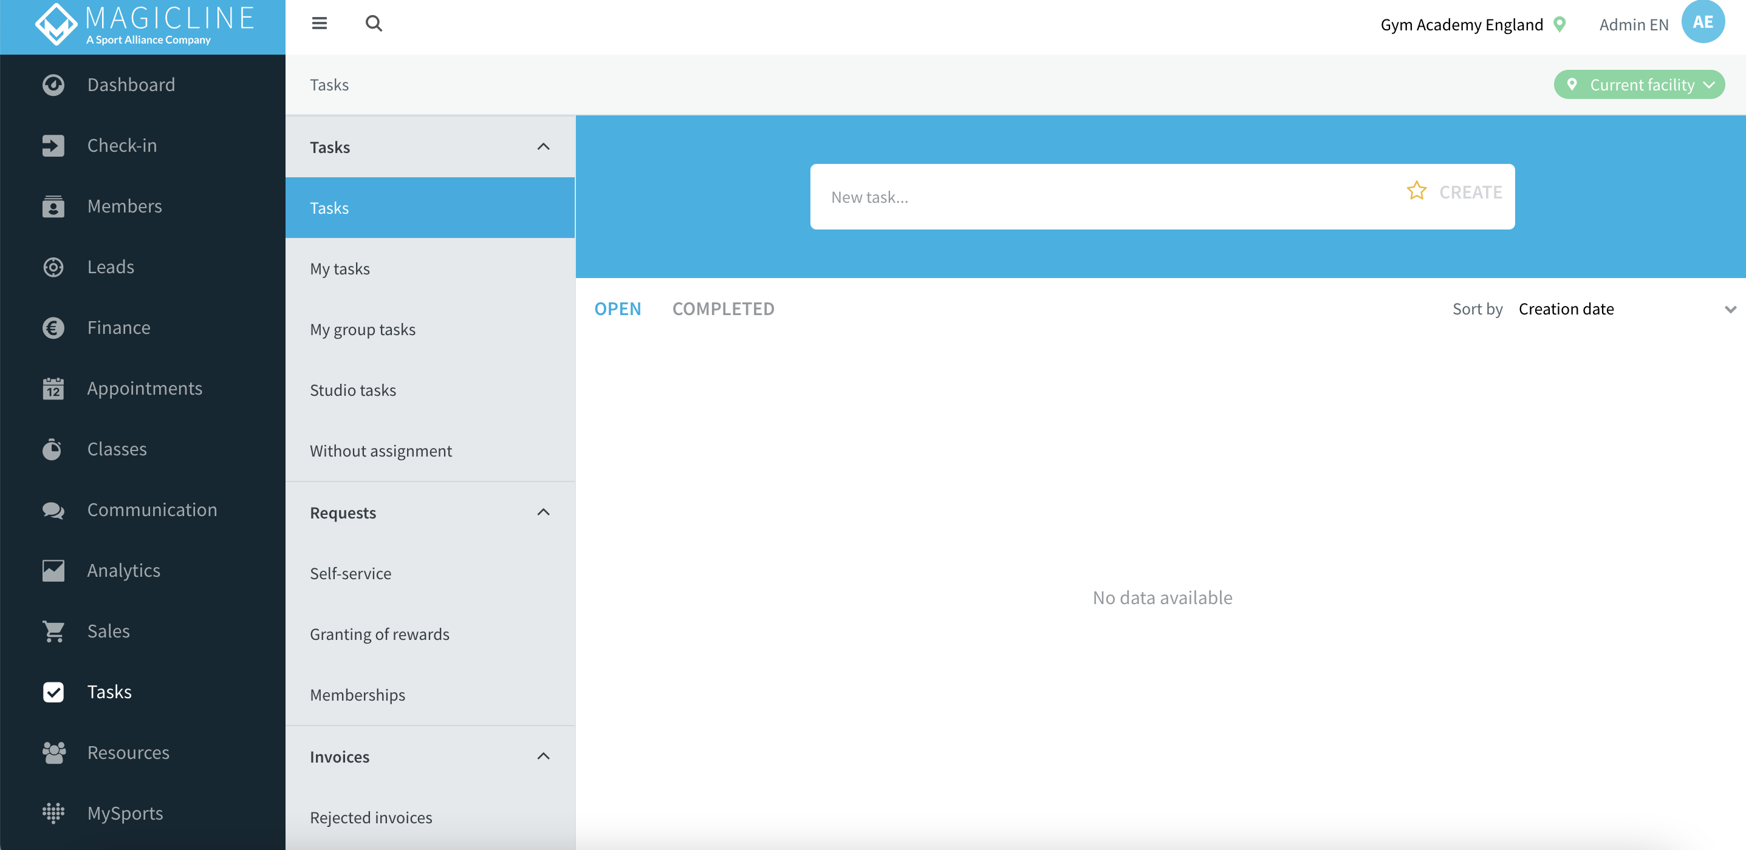The image size is (1746, 850).
Task: Toggle the hamburger menu icon
Action: point(319,24)
